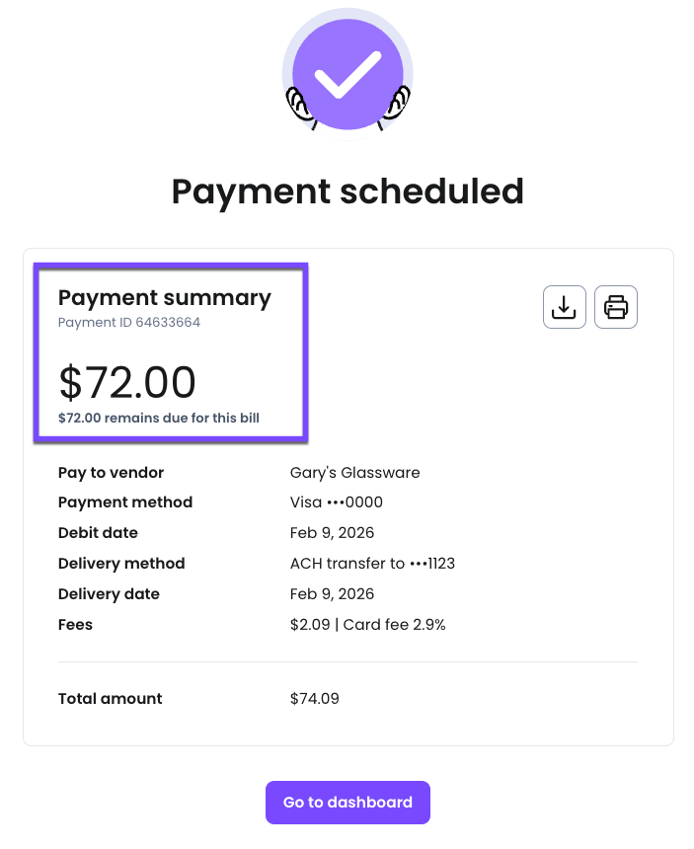
Task: Select the Payment summary title
Action: click(x=164, y=297)
